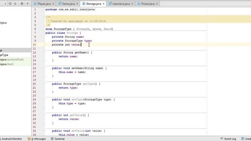Collapse the getType() method fold marker
Screen dimensions: 251x141
pyautogui.click(x=45, y=84)
